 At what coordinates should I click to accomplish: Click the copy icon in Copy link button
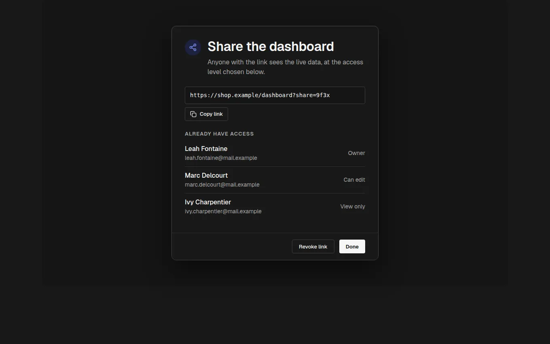click(193, 114)
